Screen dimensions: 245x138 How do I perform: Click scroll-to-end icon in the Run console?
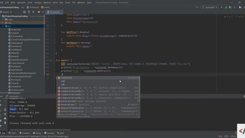coord(5,114)
